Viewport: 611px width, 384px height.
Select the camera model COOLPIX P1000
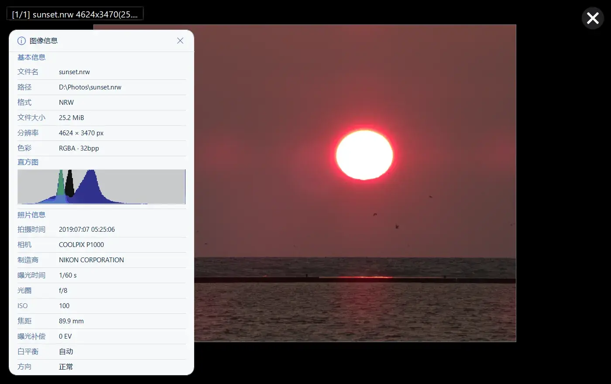point(81,245)
